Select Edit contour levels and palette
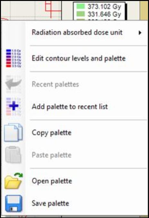 click(x=79, y=58)
